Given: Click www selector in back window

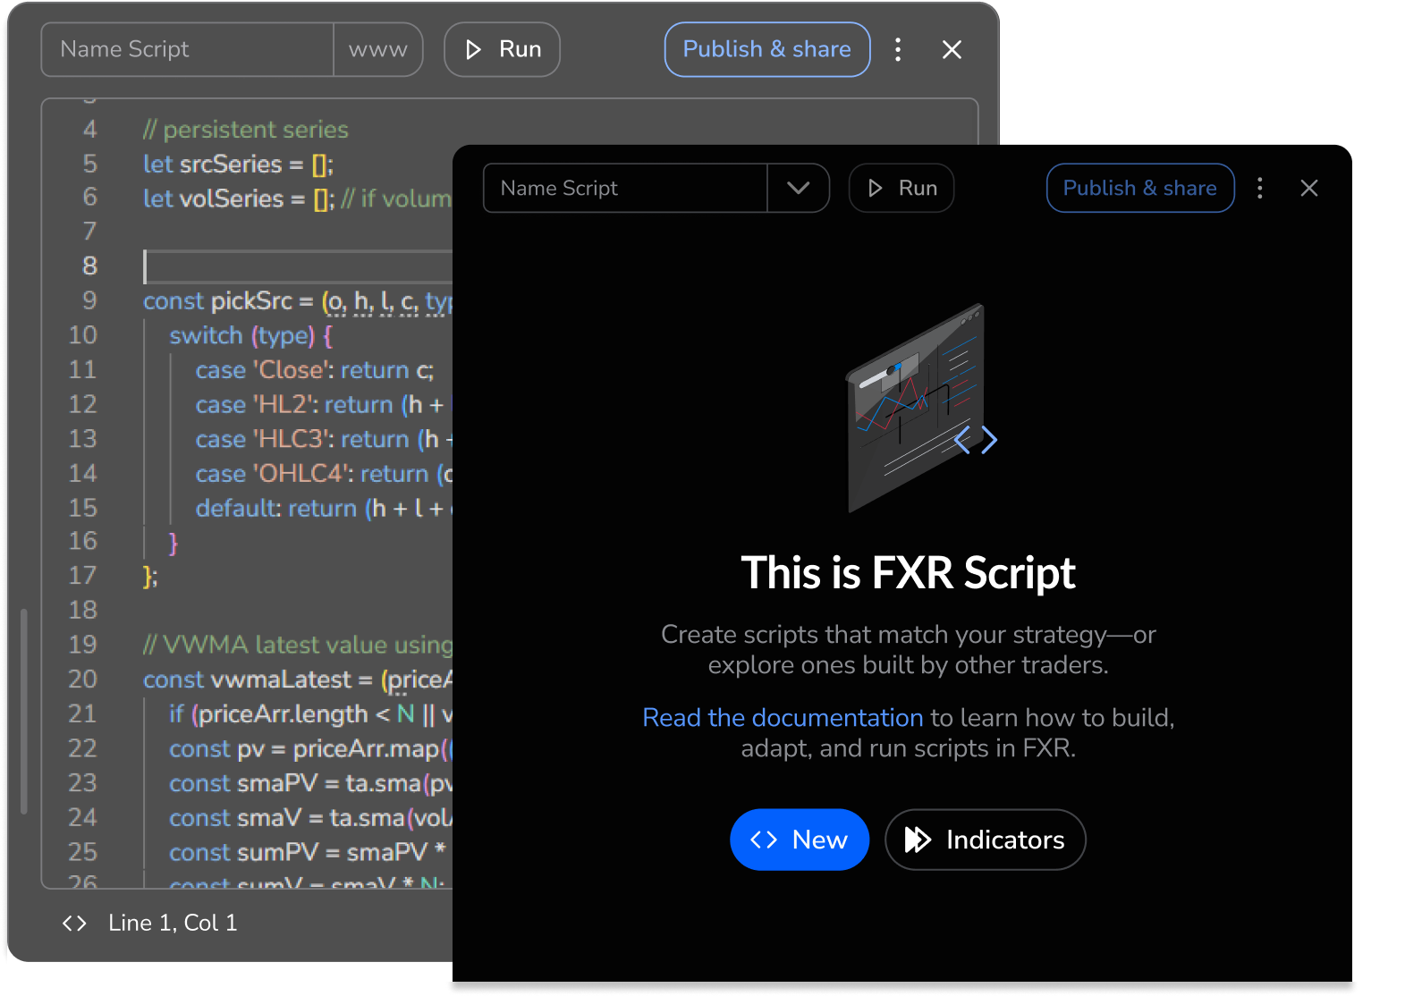Looking at the screenshot, I should point(378,49).
